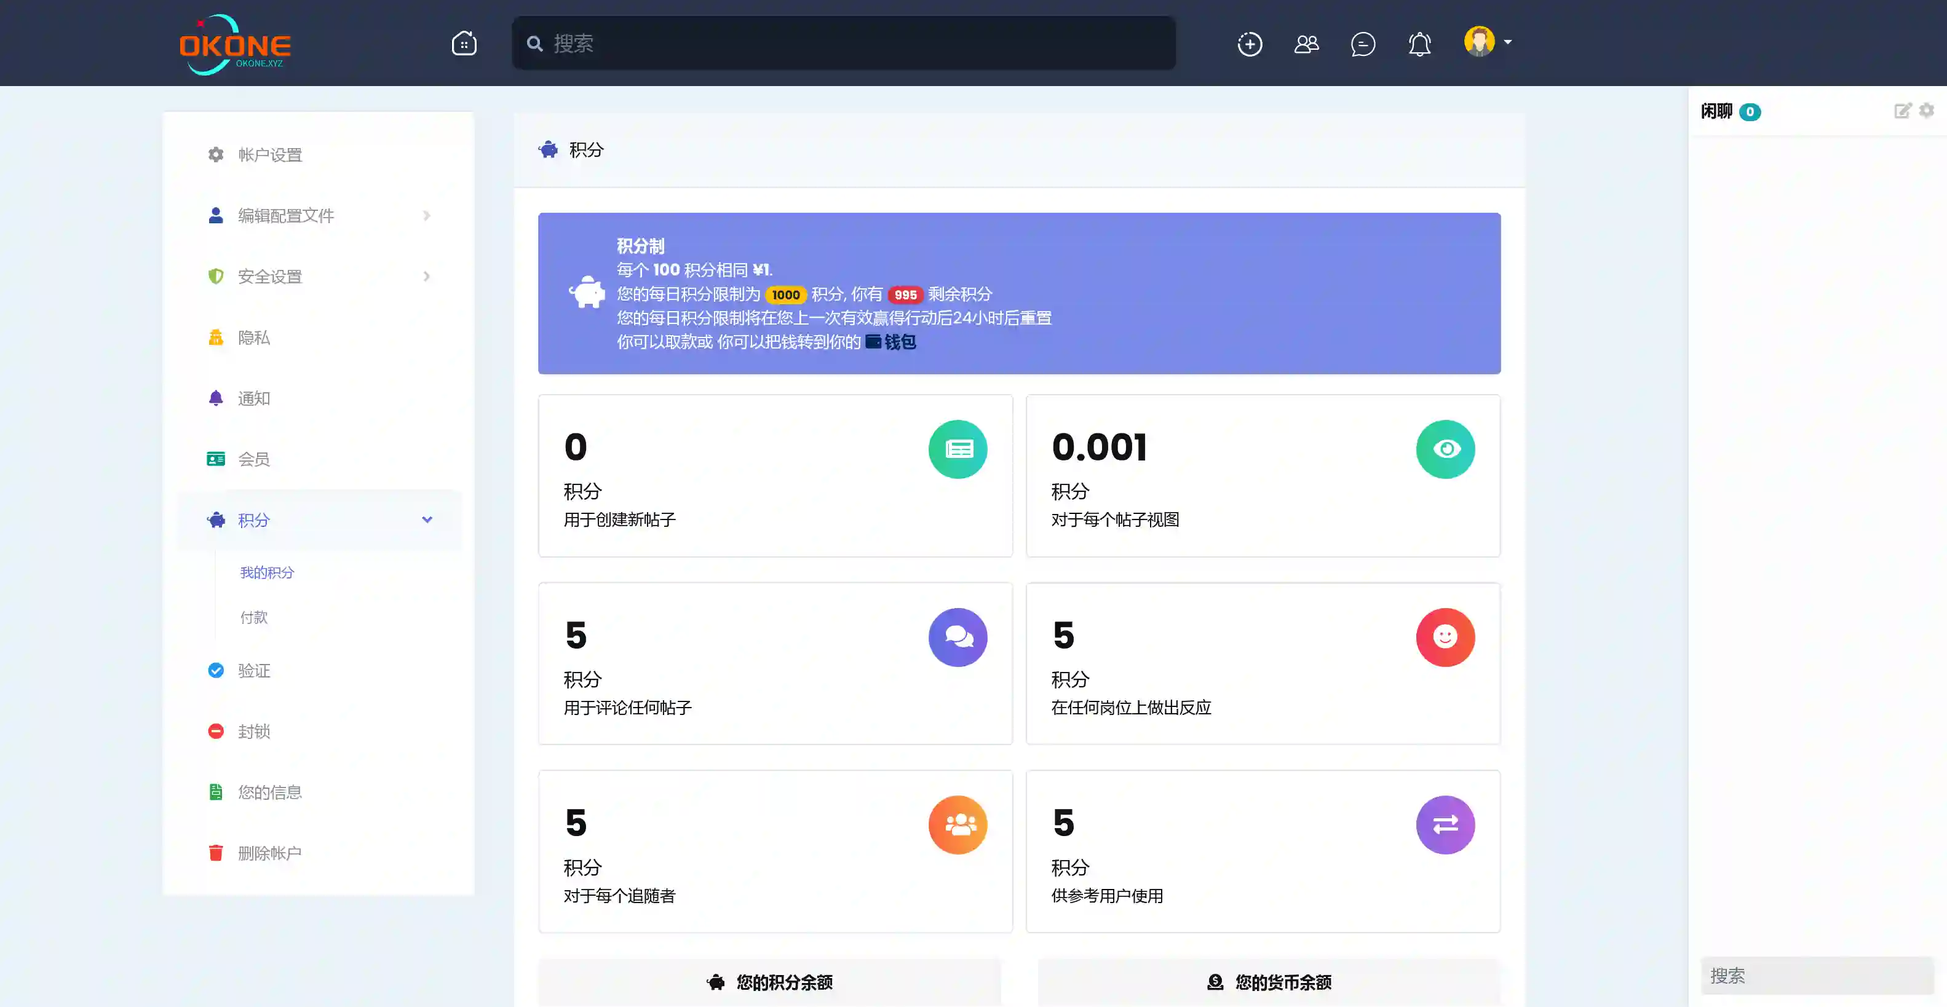This screenshot has height=1007, width=1947.
Task: Select 安全设置 menu item
Action: tap(318, 277)
